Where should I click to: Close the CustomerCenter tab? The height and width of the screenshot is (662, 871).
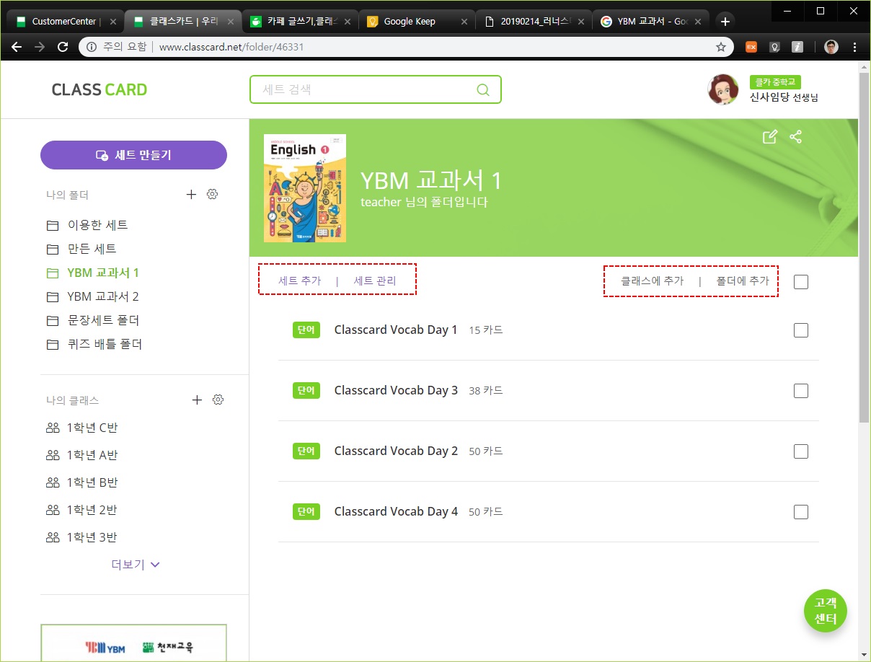(x=113, y=22)
